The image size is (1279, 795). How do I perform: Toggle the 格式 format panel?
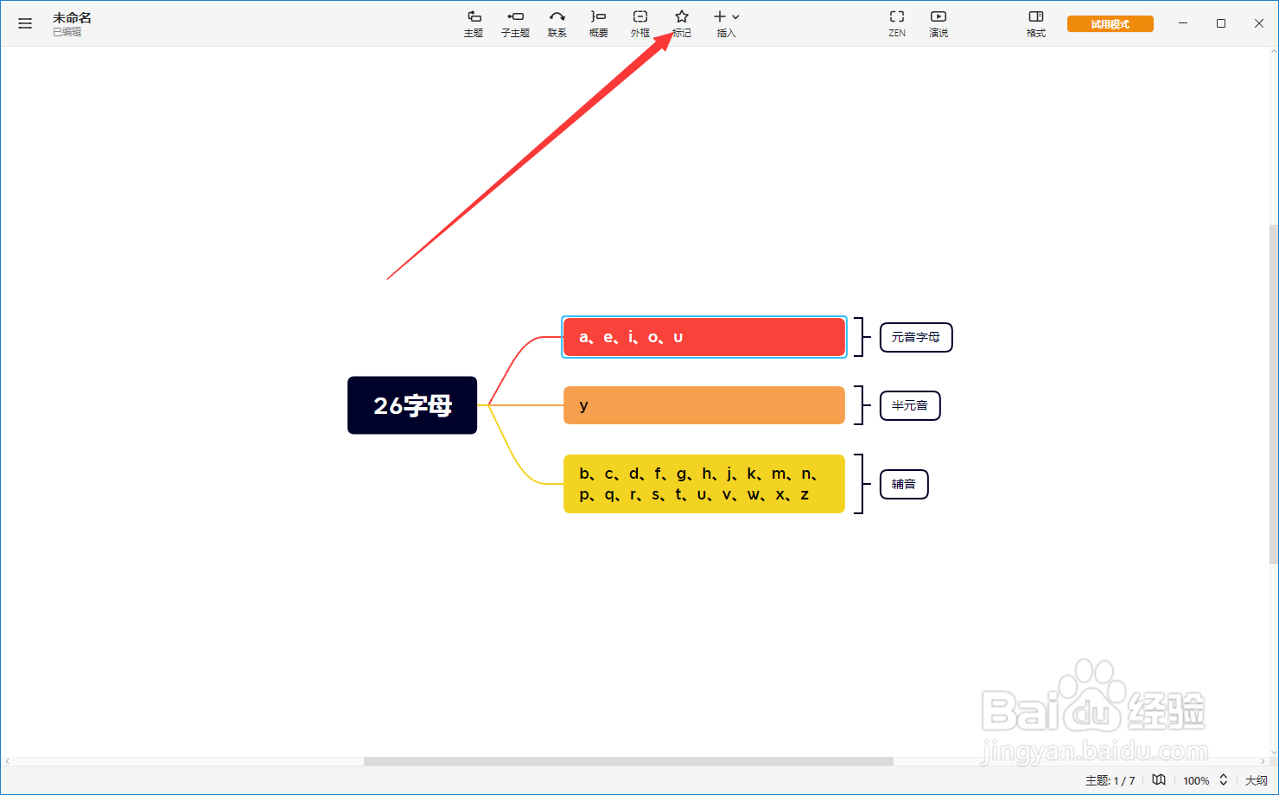pos(1036,24)
